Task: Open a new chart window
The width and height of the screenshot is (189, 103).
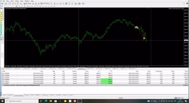Action: pyautogui.click(x=2, y=4)
